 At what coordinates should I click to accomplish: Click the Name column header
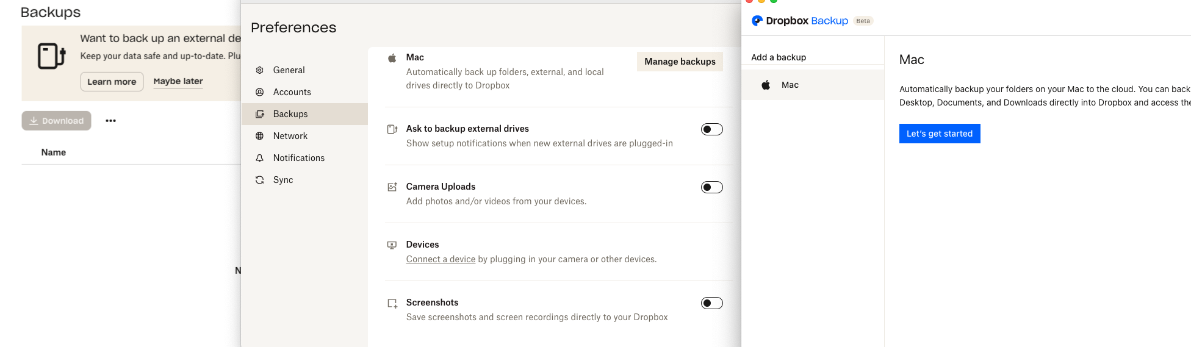[54, 152]
